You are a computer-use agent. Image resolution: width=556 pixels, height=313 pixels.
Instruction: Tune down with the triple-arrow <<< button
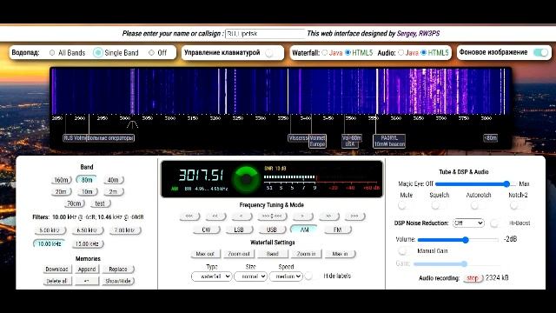[x=189, y=216]
